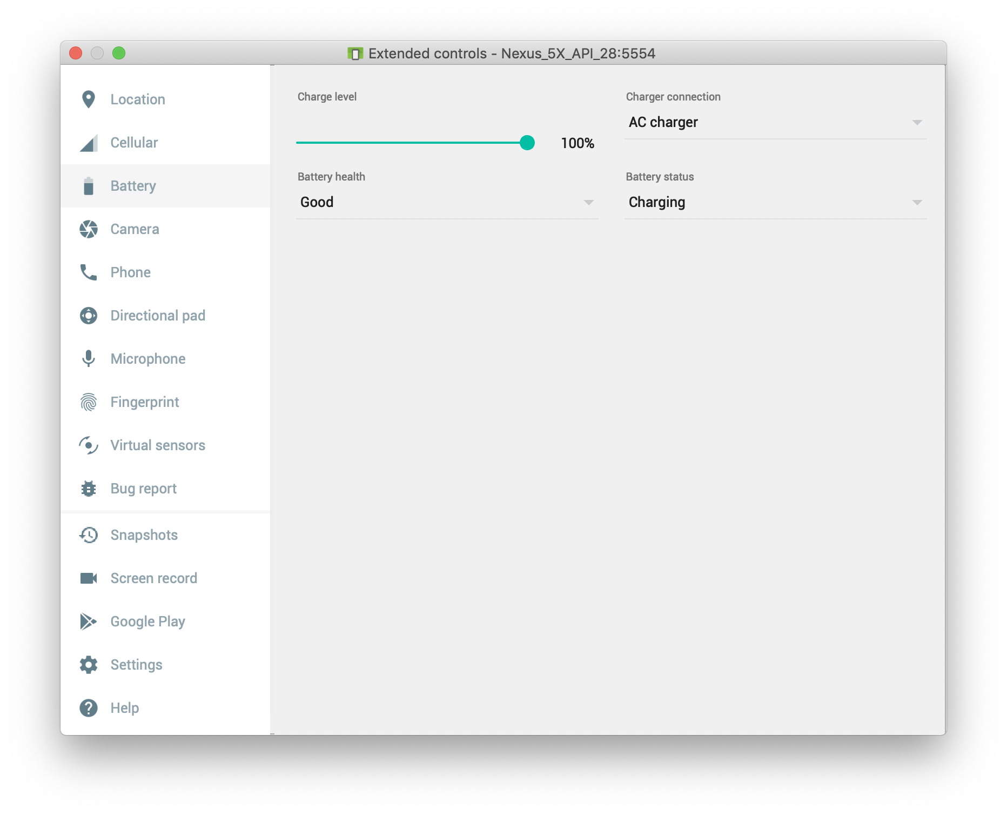1007x815 pixels.
Task: Switch to the Fingerprint panel
Action: [x=165, y=402]
